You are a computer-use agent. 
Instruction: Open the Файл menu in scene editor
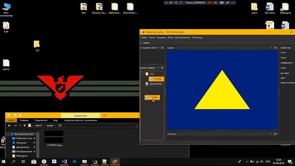pyautogui.click(x=144, y=37)
